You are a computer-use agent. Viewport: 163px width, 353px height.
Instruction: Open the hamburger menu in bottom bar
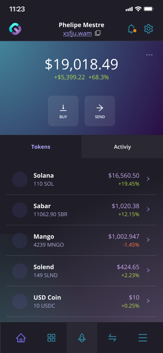tap(143, 338)
